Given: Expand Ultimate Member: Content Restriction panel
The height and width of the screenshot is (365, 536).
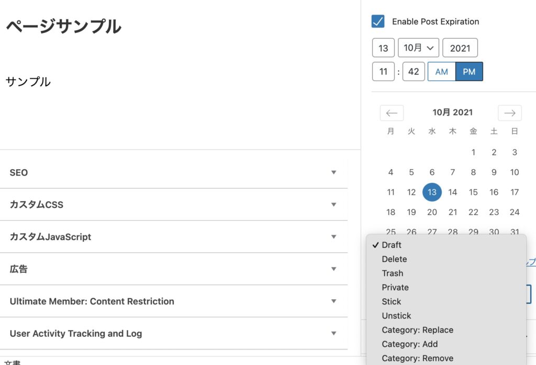Looking at the screenshot, I should 333,301.
